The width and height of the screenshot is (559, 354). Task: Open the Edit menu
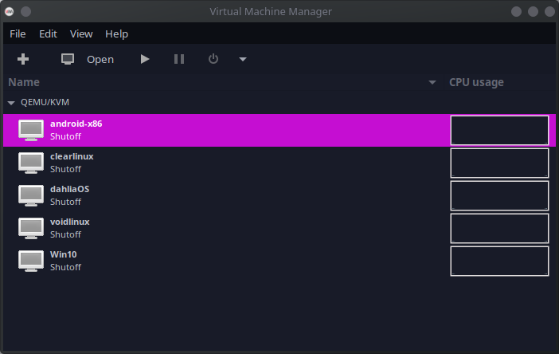[x=48, y=33]
